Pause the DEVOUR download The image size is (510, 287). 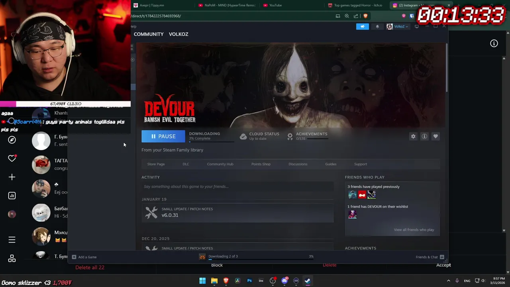(163, 136)
